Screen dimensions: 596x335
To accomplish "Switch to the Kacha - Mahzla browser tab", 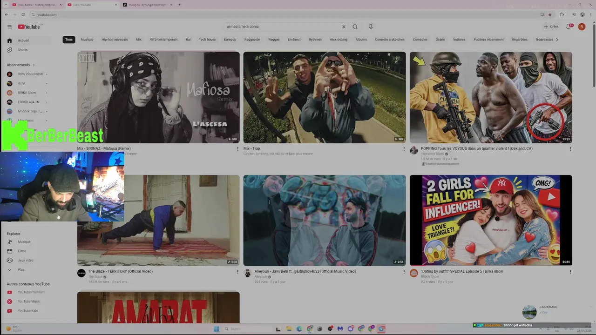I will click(x=37, y=5).
